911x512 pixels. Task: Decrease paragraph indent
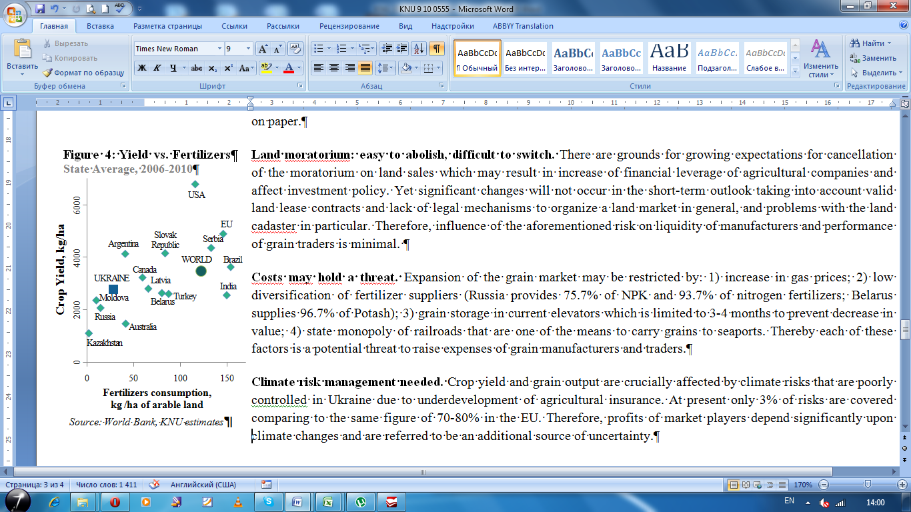[x=386, y=49]
